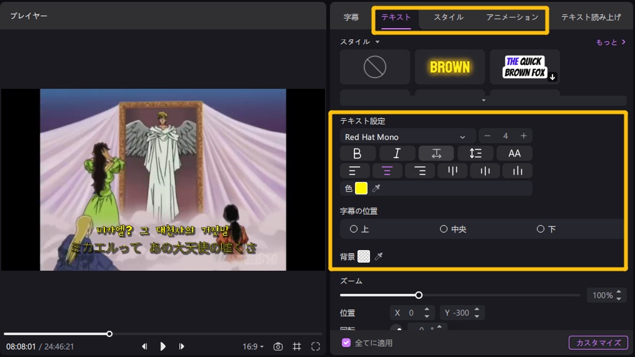Set vertical alignment to middle
Image resolution: width=635 pixels, height=357 pixels.
(x=485, y=171)
